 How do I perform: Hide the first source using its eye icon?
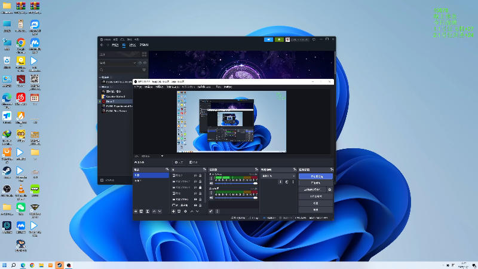(195, 176)
